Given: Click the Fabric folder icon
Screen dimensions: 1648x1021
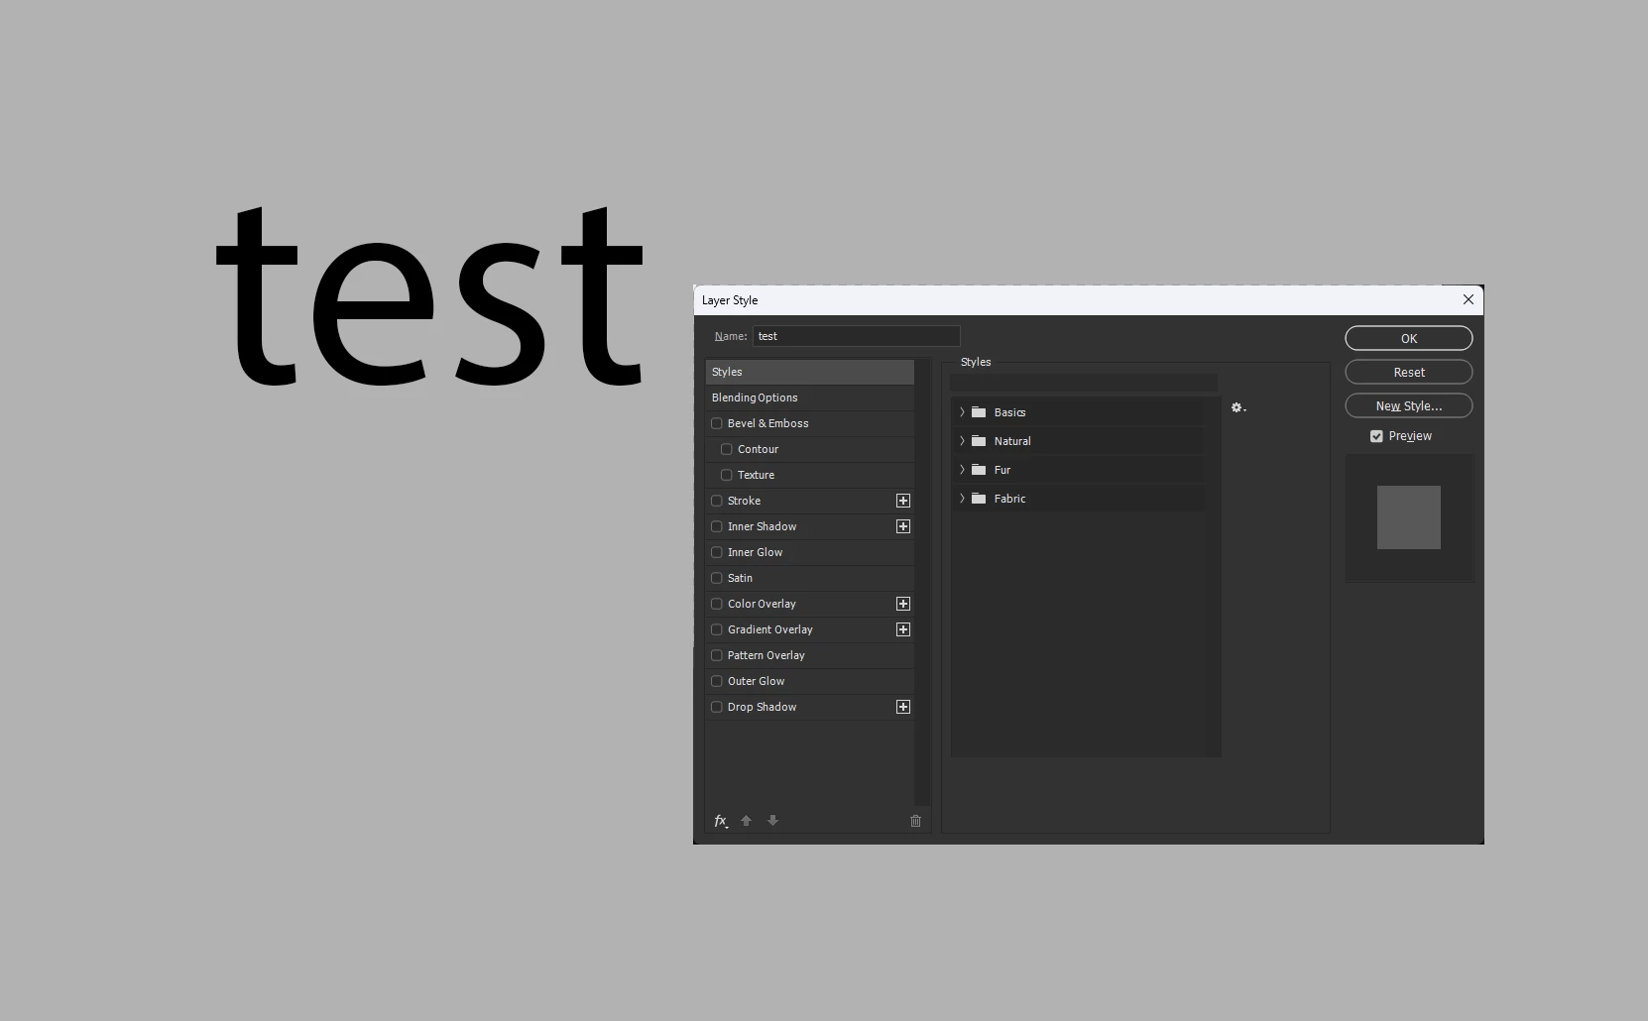Looking at the screenshot, I should click(x=979, y=499).
